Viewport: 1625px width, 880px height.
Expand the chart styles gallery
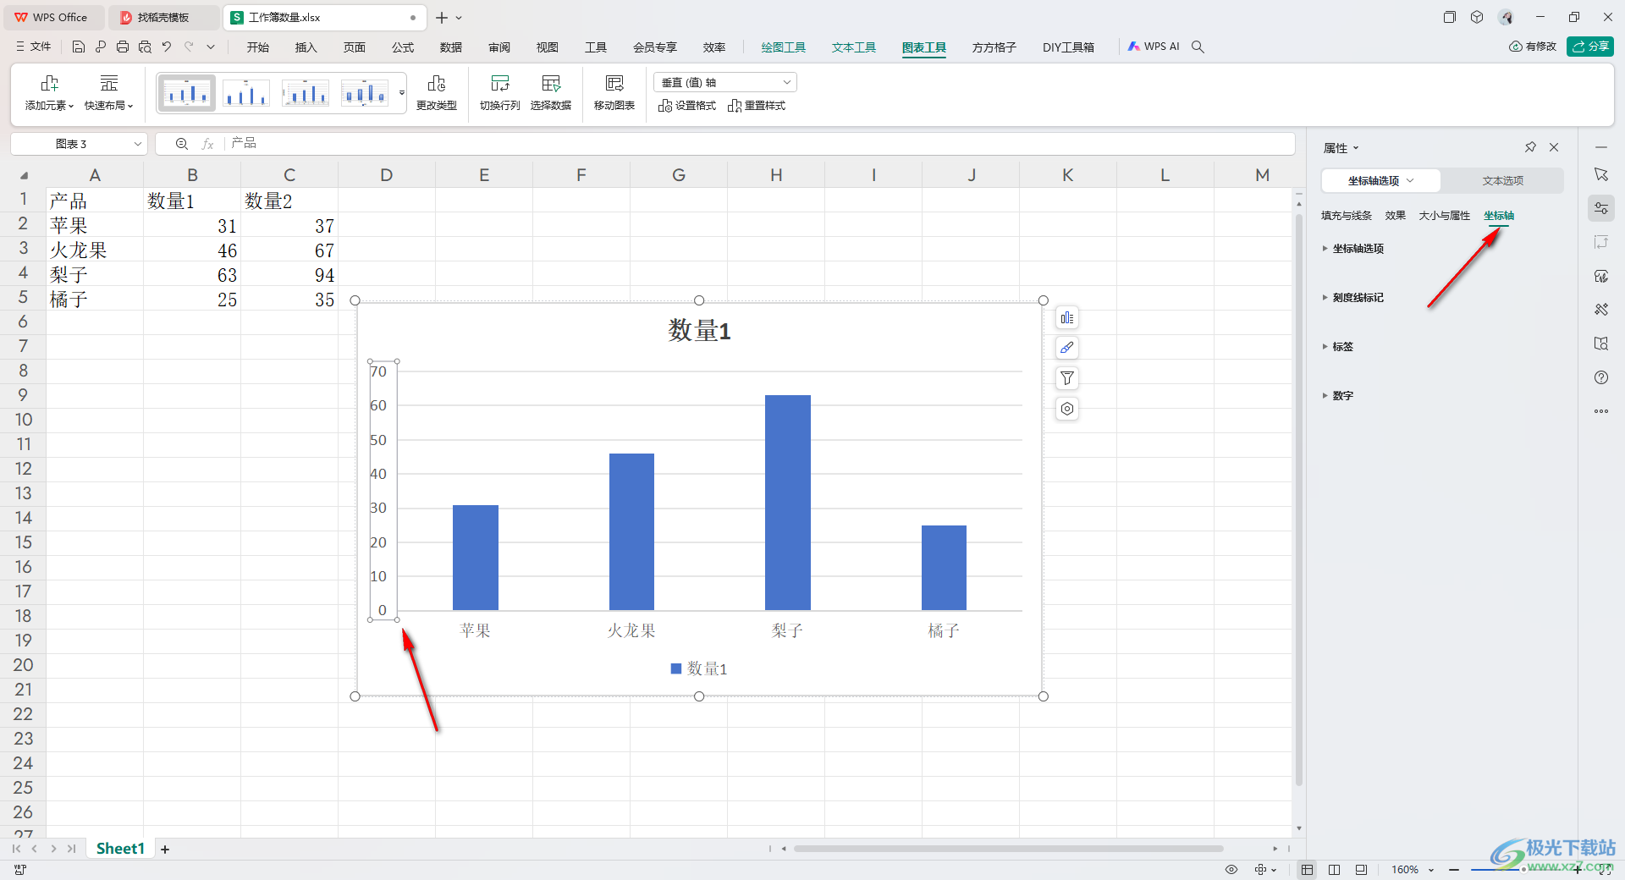coord(402,93)
